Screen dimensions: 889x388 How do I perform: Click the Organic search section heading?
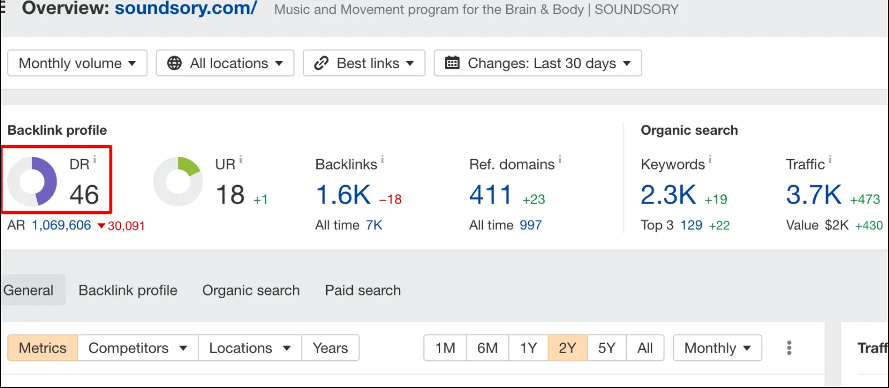click(x=690, y=130)
